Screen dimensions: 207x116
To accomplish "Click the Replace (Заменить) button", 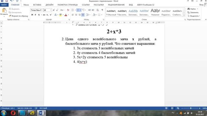I will tap(193, 12).
